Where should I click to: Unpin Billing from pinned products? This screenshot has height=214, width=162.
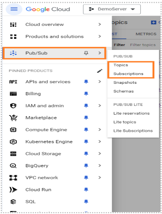[86, 94]
